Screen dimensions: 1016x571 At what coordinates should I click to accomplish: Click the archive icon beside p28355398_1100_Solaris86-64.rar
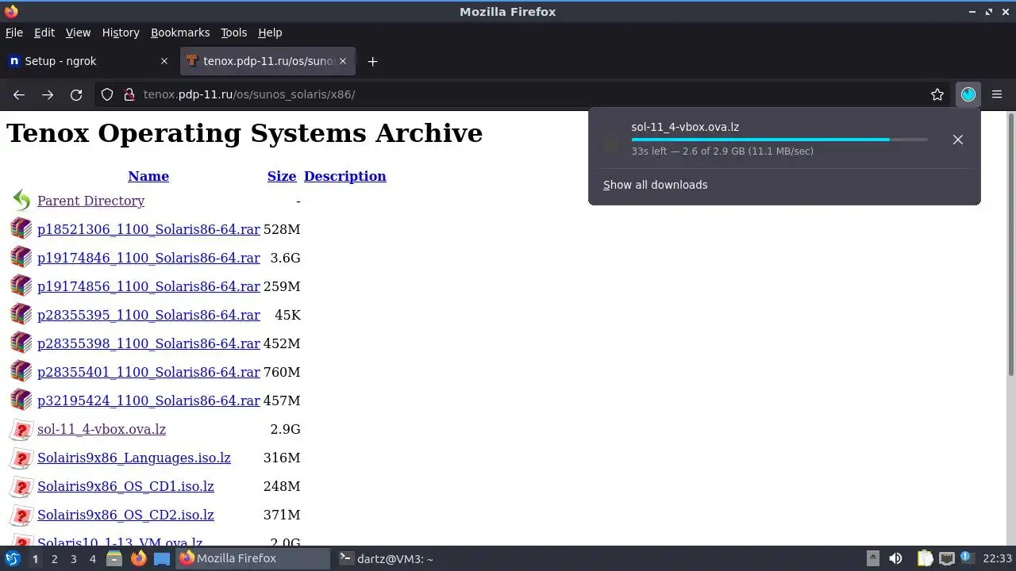click(x=21, y=343)
